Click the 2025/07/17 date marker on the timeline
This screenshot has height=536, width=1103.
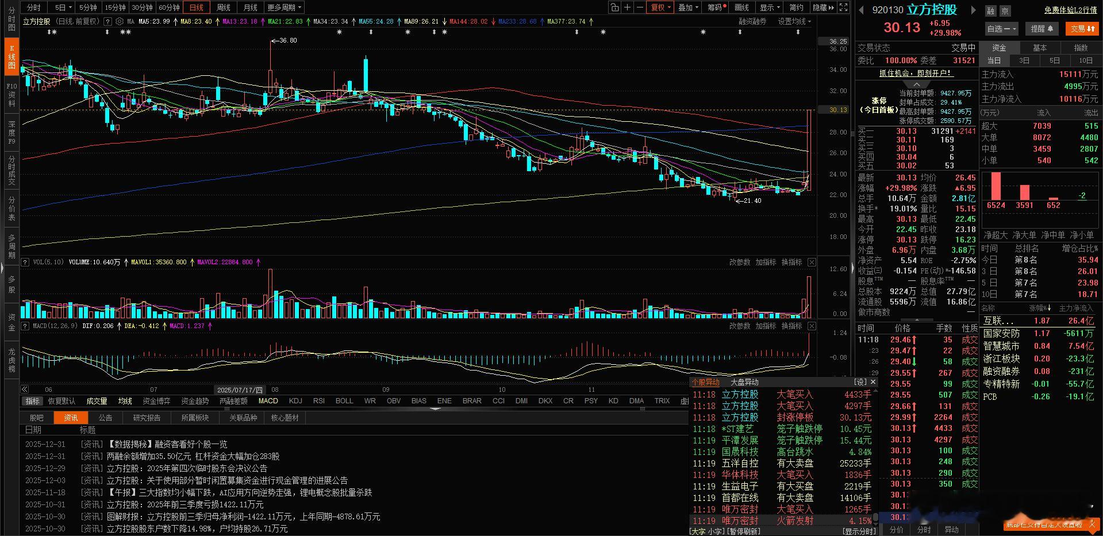click(240, 390)
